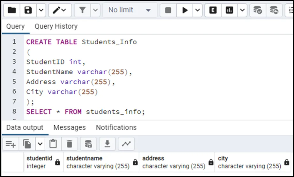This screenshot has width=294, height=177.
Task: Click the Add row icon
Action: point(11,144)
